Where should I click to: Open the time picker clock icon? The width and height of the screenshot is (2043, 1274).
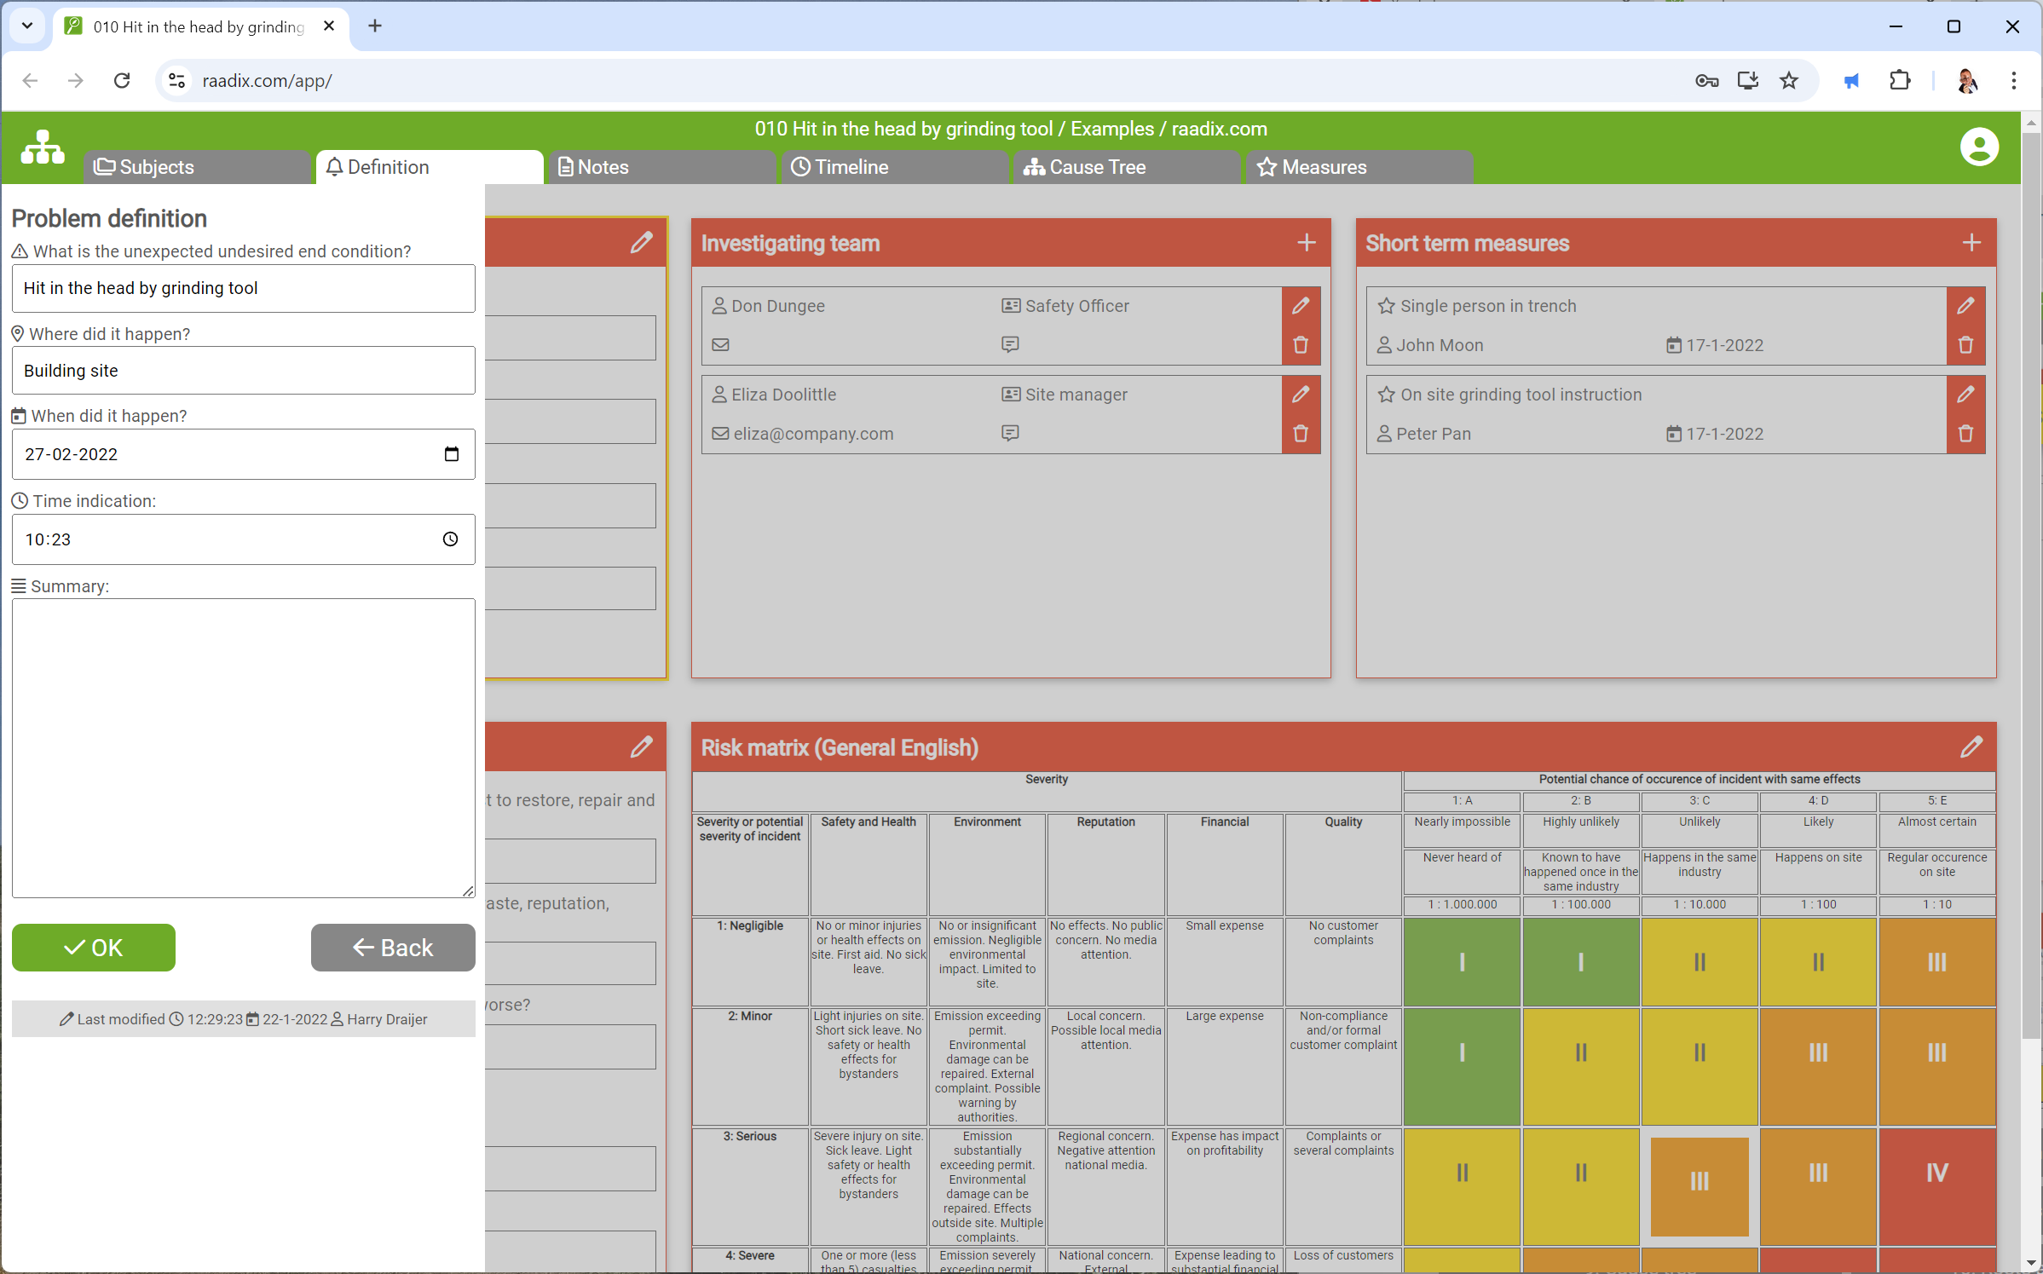point(450,539)
